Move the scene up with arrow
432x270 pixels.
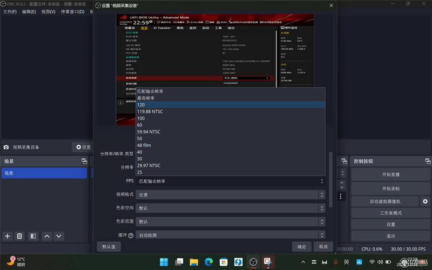coord(47,236)
